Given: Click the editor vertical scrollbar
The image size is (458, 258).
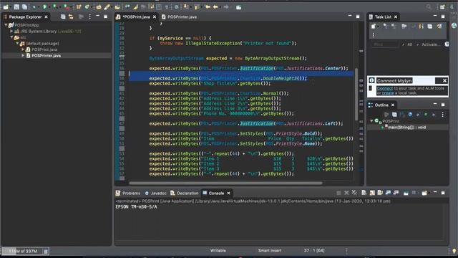Looking at the screenshot, I should tap(356, 94).
